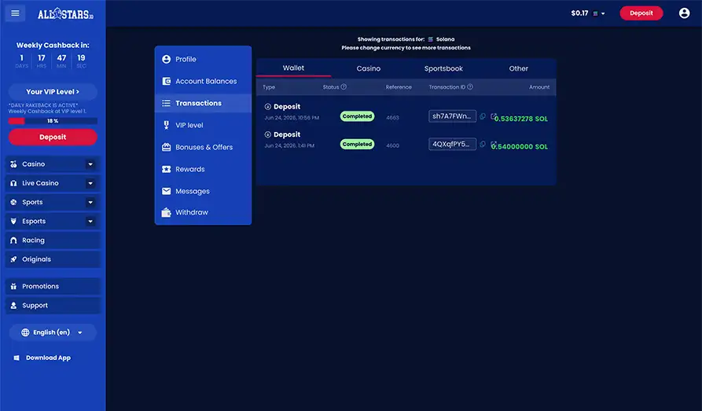Copy transaction ID 4QXqfPY5
The width and height of the screenshot is (702, 411).
[x=483, y=144]
